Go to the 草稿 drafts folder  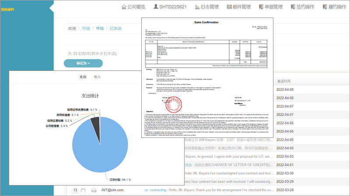tap(100, 28)
